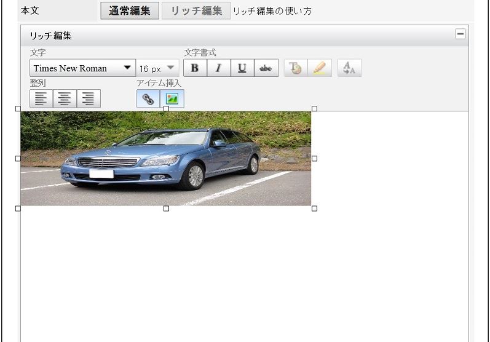Open the highlight background color tool
The height and width of the screenshot is (342, 490).
tap(320, 68)
